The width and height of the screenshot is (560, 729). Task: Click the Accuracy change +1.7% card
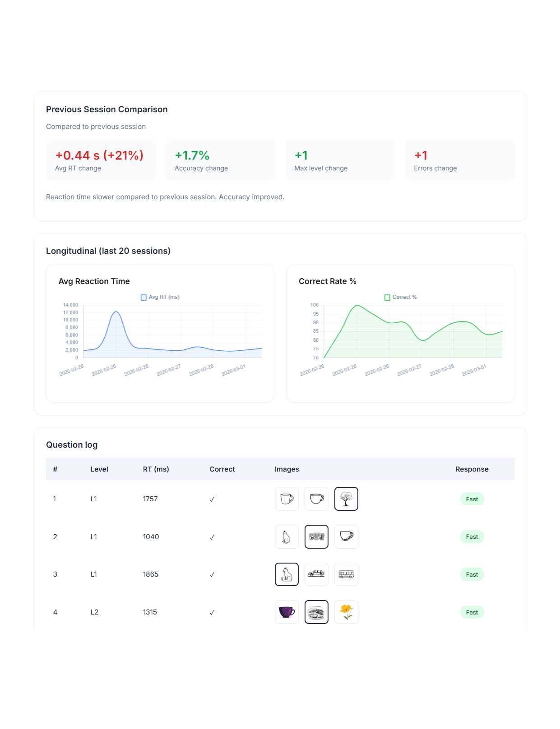coord(220,160)
